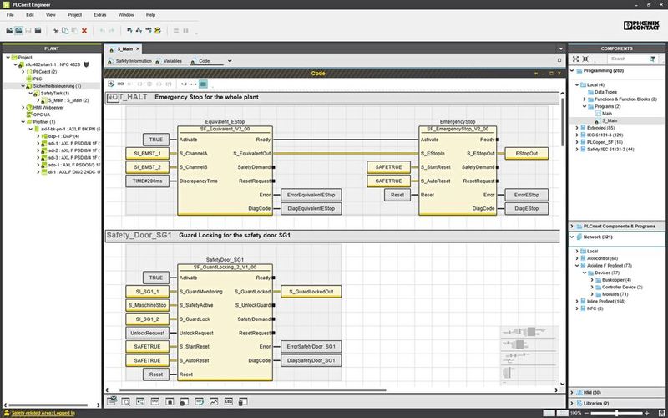Select the Main program in Components tree
The image size is (668, 418).
click(x=603, y=114)
